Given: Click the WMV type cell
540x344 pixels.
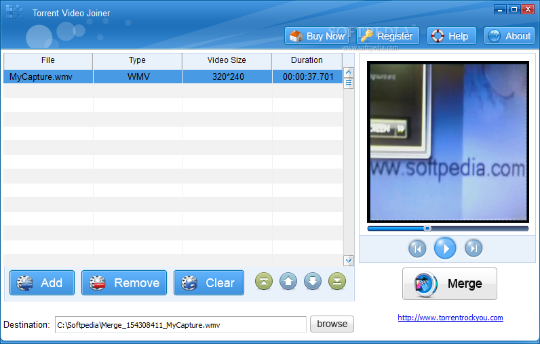Looking at the screenshot, I should click(x=138, y=77).
